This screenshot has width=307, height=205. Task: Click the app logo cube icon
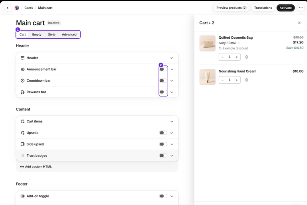click(17, 8)
